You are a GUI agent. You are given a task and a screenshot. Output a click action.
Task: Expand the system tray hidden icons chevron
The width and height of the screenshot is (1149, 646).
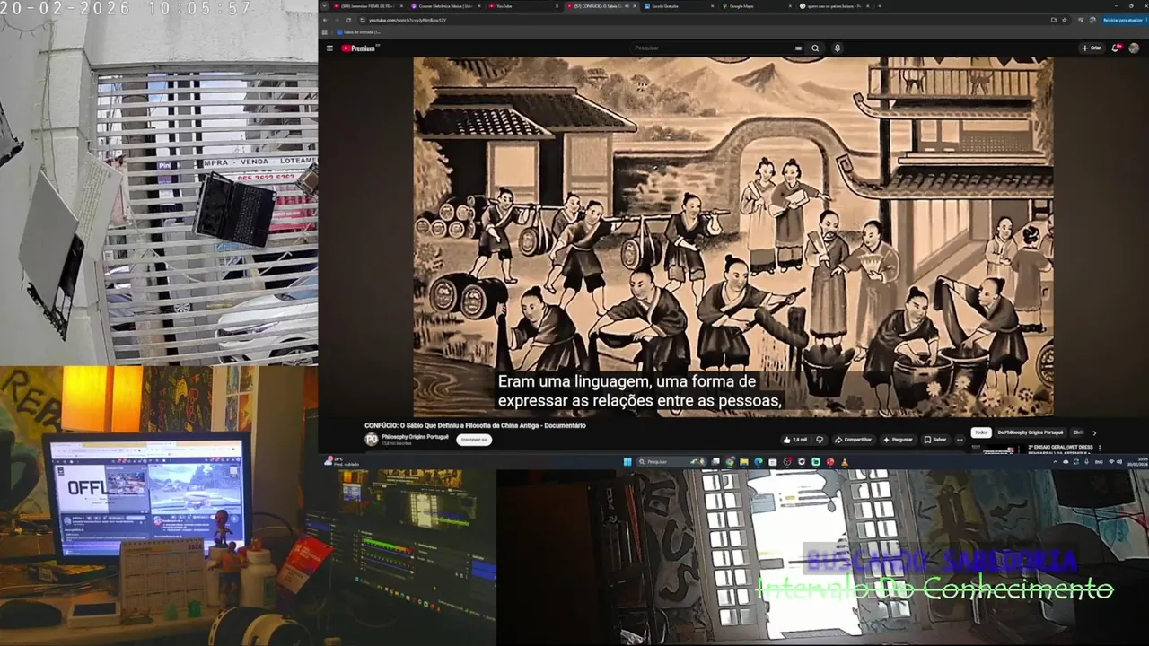pos(1055,462)
